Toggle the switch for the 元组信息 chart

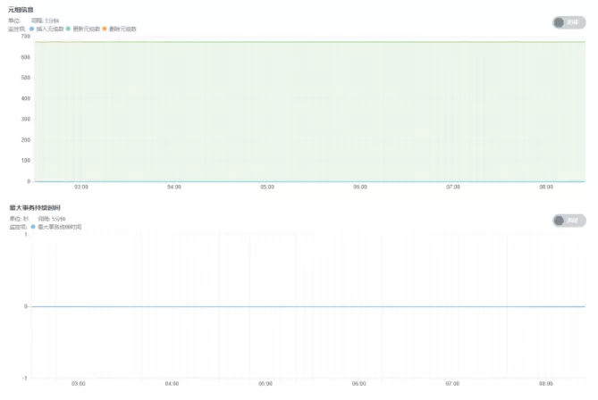[569, 22]
